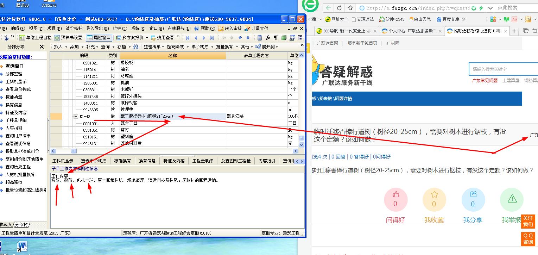Click the help 帮助 menu

point(205,29)
